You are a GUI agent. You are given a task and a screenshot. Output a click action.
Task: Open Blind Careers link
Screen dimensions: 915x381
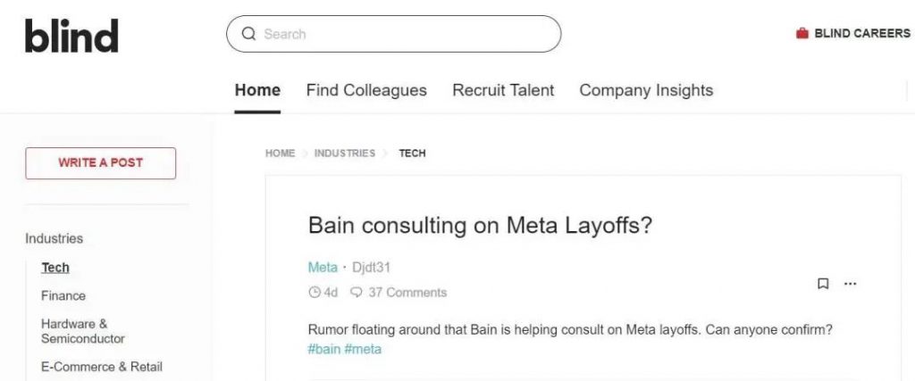tap(862, 34)
